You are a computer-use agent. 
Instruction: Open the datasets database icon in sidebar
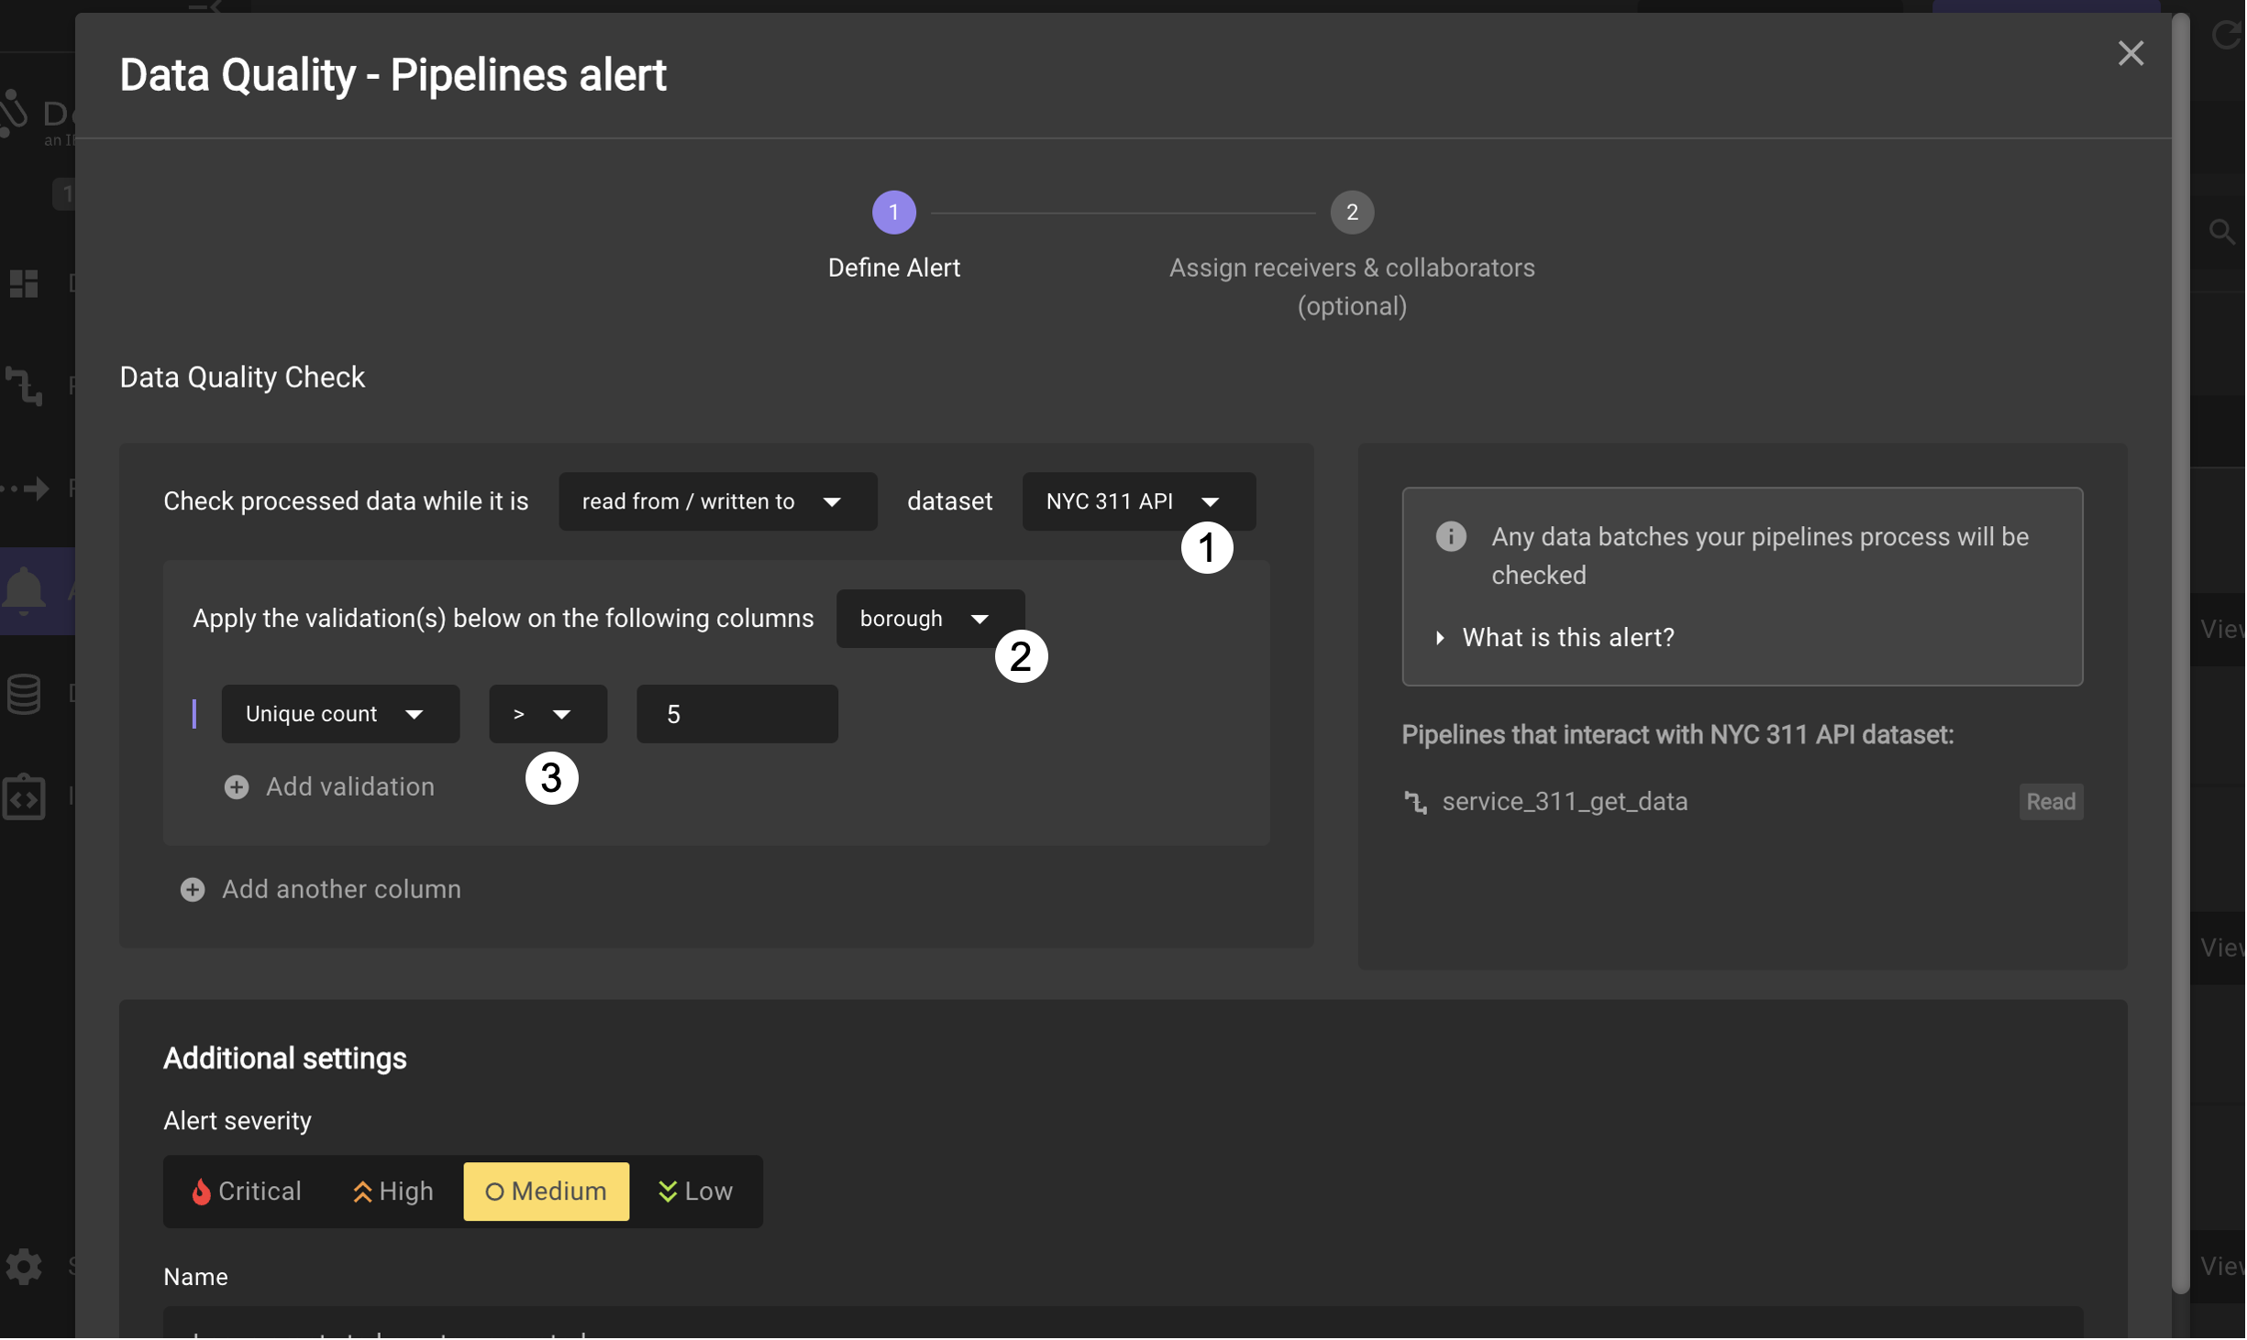click(x=24, y=695)
